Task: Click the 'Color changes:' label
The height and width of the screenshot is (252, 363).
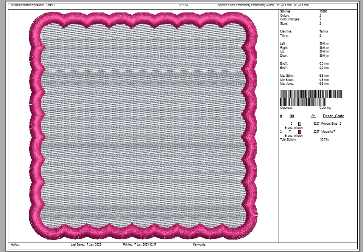Action: click(x=290, y=19)
